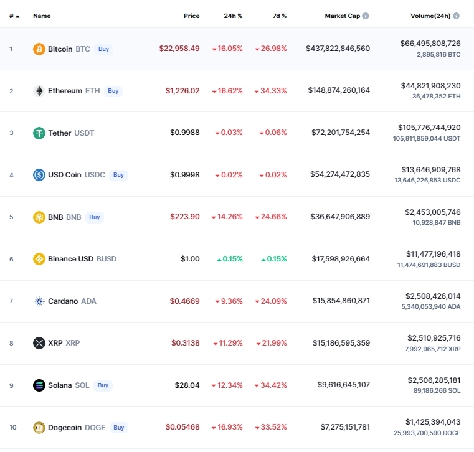Image resolution: width=474 pixels, height=452 pixels.
Task: Click the Cardano dotted logo
Action: (x=39, y=301)
